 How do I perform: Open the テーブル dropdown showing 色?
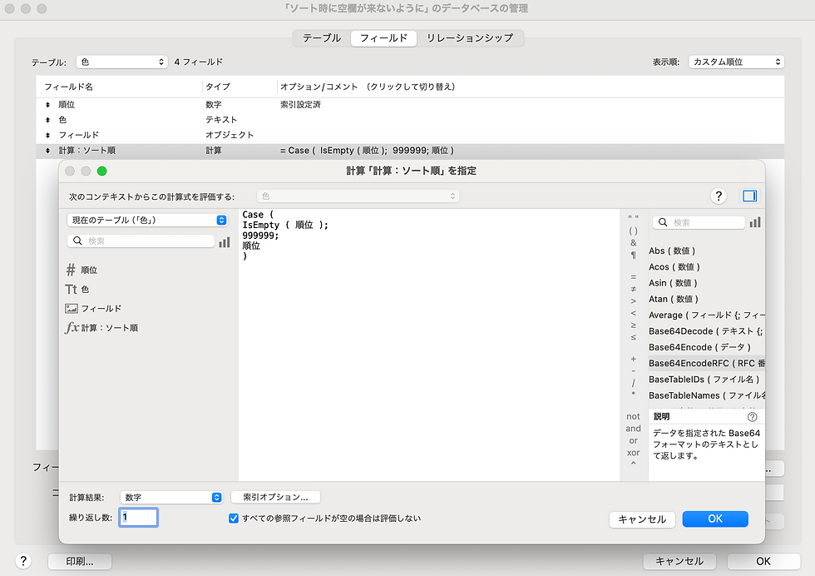pos(121,62)
